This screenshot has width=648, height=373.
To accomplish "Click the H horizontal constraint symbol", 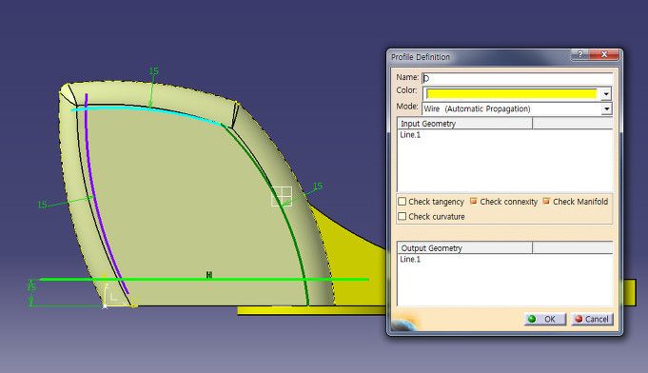I will (x=209, y=275).
